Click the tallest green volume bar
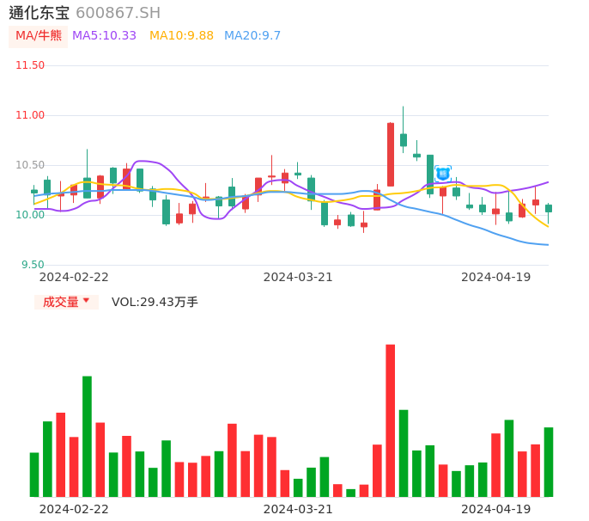The image size is (589, 521). (x=88, y=437)
